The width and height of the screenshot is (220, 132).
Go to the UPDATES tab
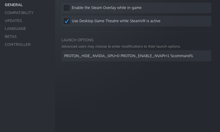[x=13, y=21]
